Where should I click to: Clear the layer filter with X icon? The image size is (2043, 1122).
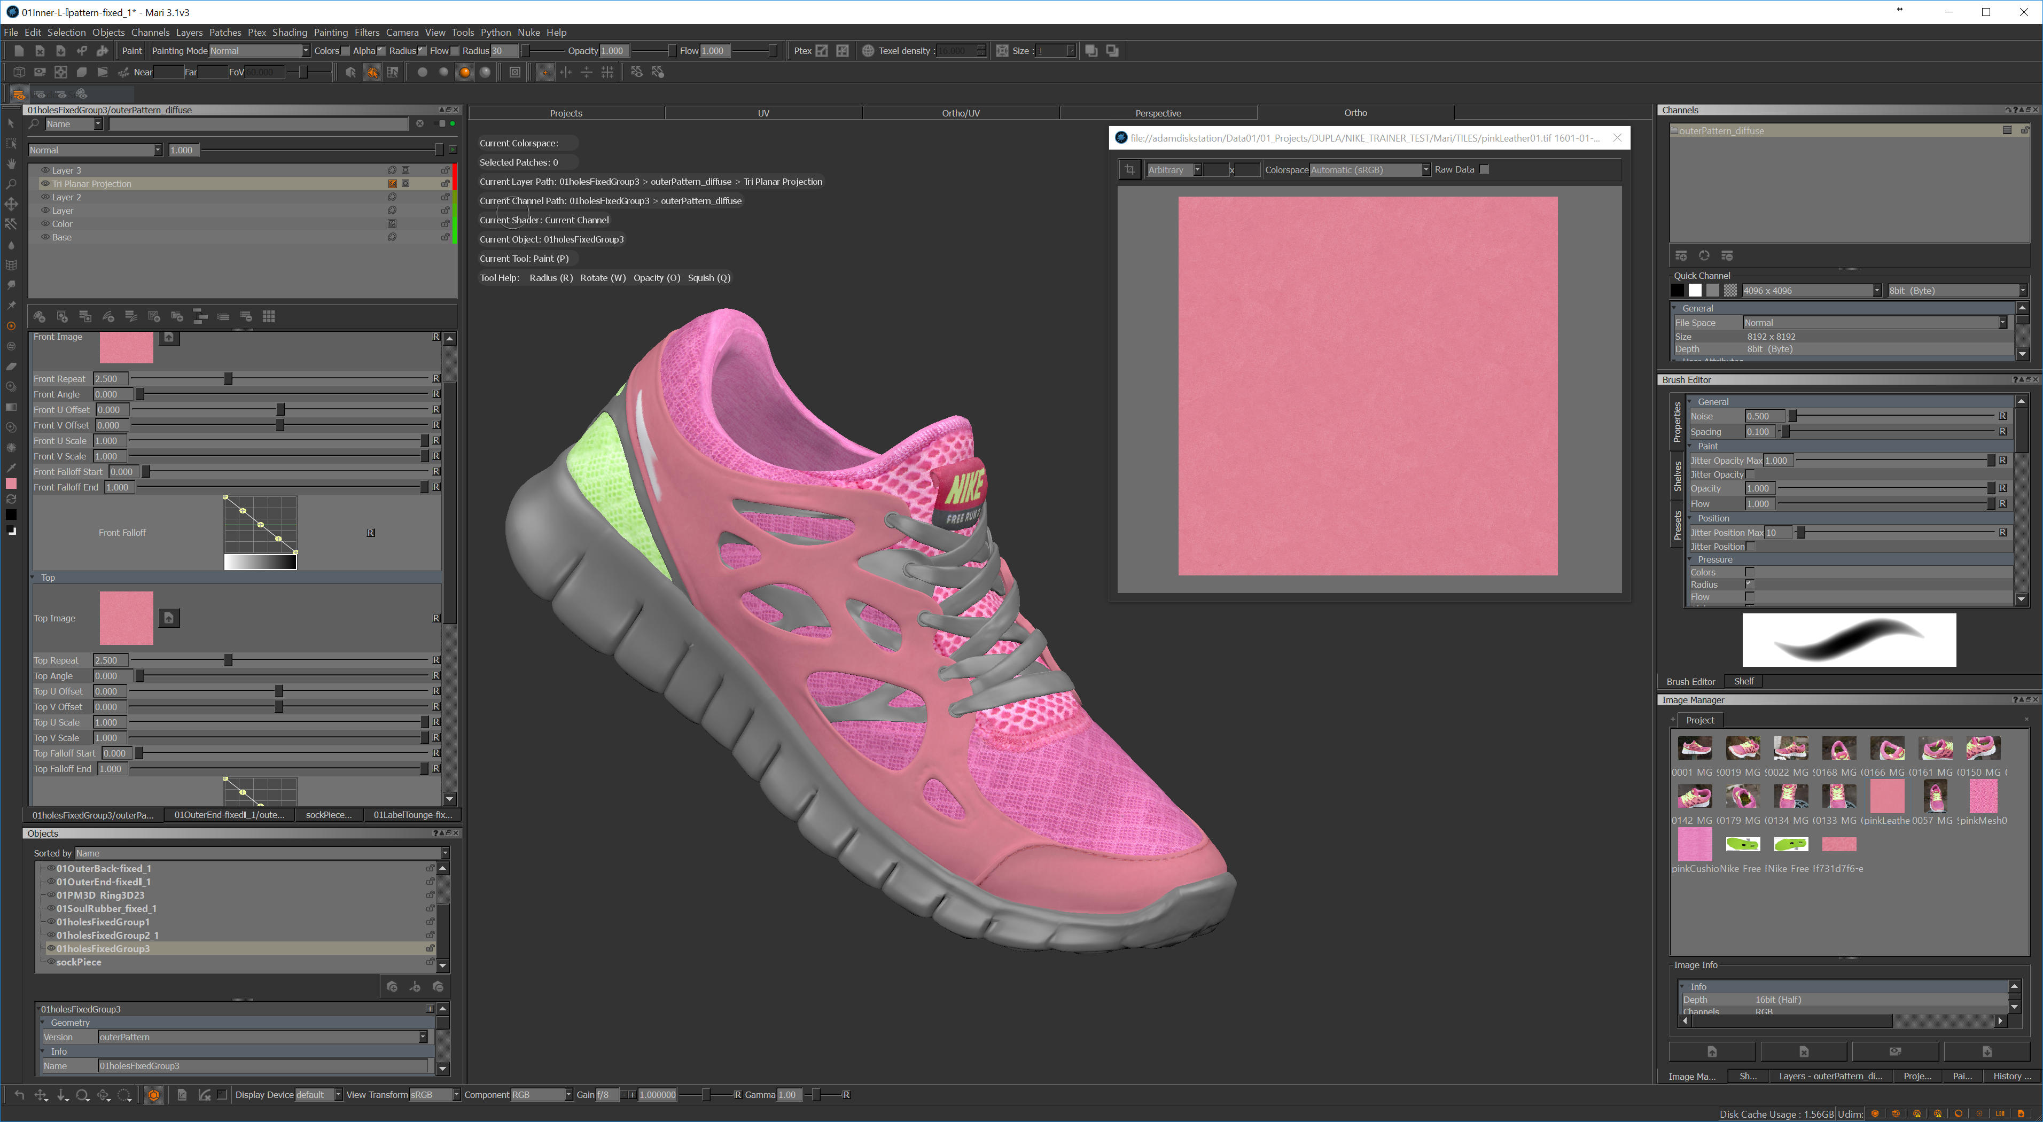pyautogui.click(x=419, y=124)
